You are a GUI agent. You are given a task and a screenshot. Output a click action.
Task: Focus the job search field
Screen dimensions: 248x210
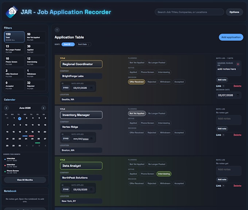(189, 12)
